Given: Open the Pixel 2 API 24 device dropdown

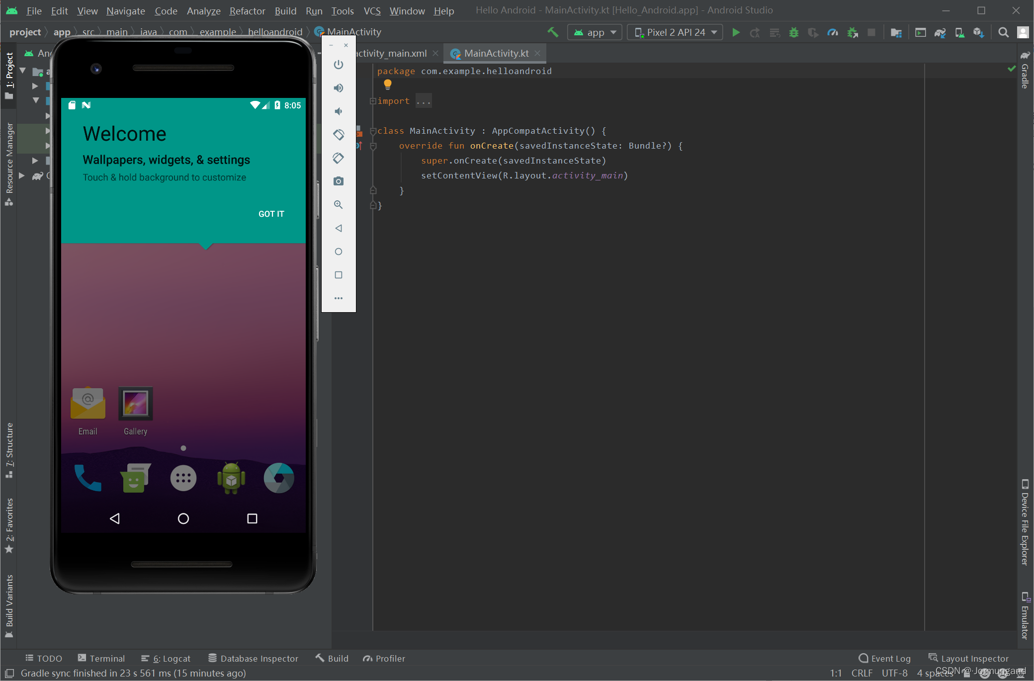Looking at the screenshot, I should click(675, 32).
